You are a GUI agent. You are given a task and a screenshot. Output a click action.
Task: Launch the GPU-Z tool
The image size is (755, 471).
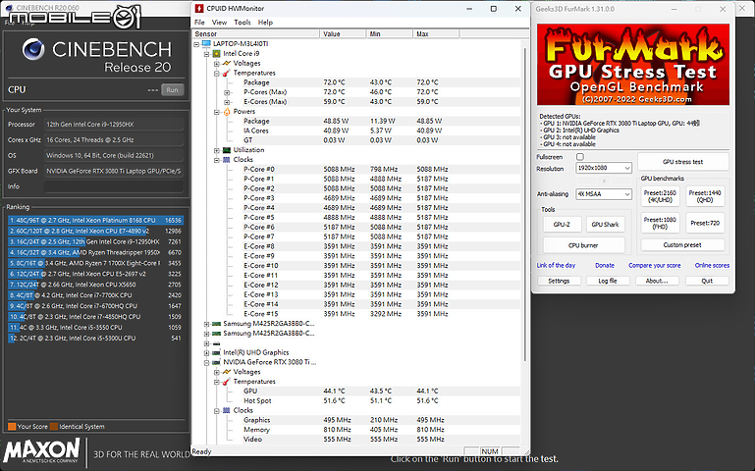(562, 224)
